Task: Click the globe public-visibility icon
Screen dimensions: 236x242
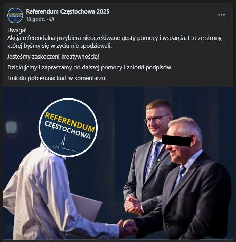Action: (51, 19)
